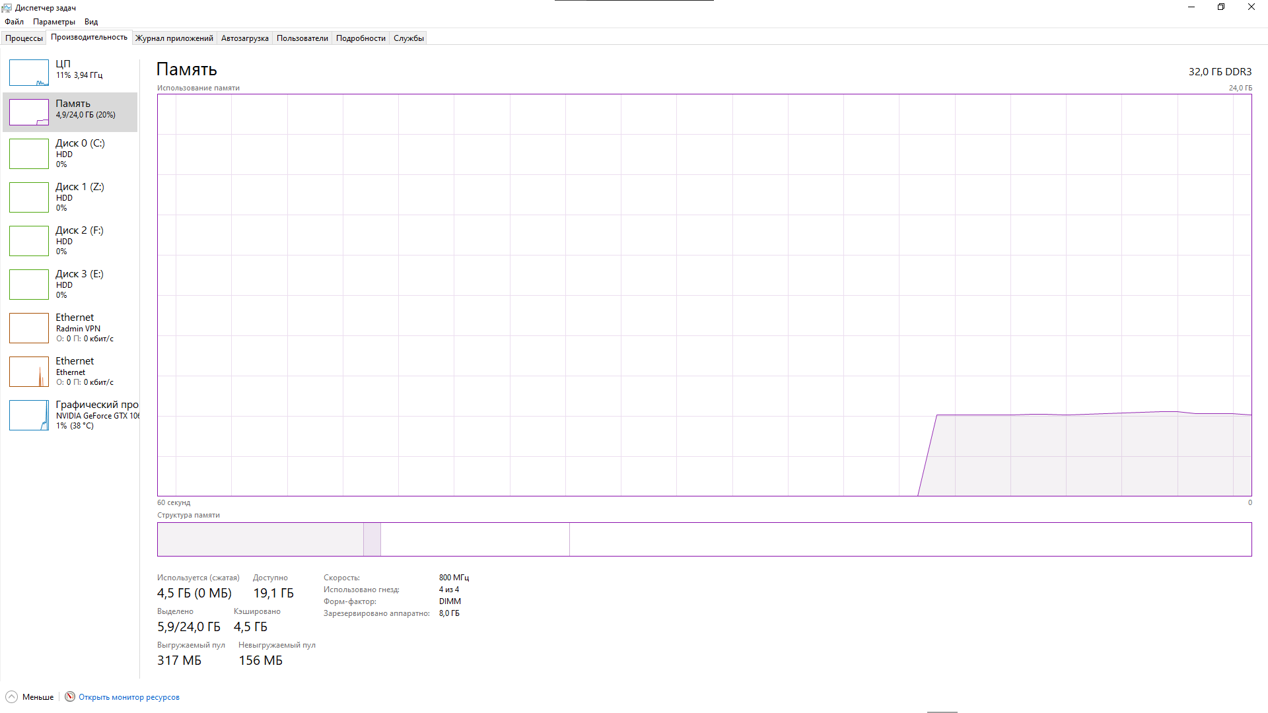Open the Диск 1 (Z:) graph thumbnail

click(x=29, y=197)
